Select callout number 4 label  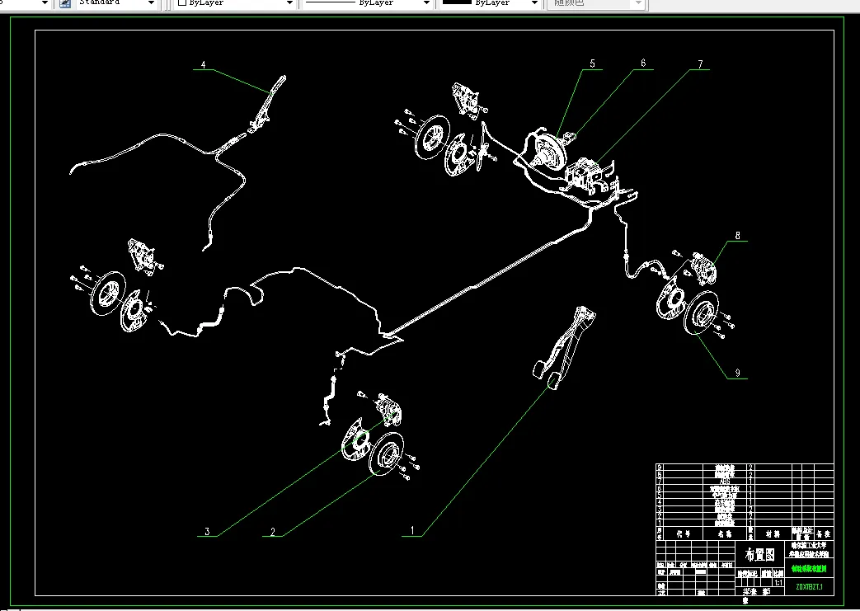(x=203, y=64)
